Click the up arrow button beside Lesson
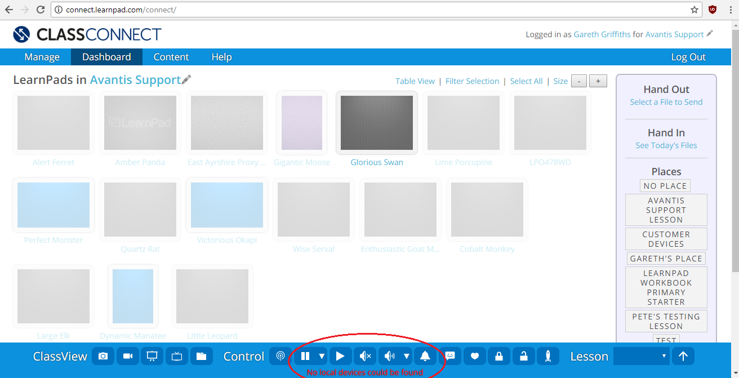Viewport: 739px width, 378px height. tap(683, 356)
